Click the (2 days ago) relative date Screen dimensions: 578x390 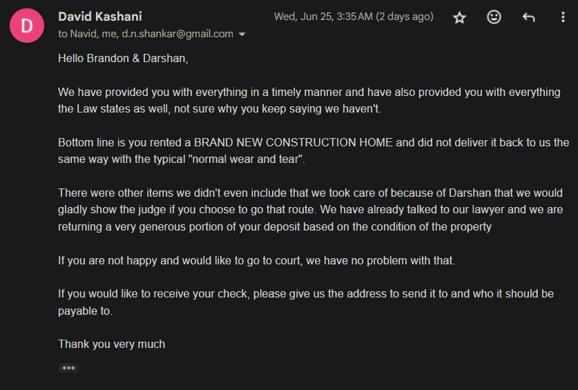(405, 17)
